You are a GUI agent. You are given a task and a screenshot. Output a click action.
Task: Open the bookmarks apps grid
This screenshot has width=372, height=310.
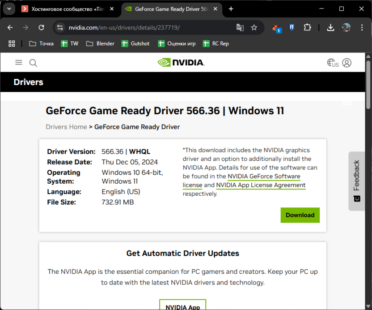tap(12, 43)
